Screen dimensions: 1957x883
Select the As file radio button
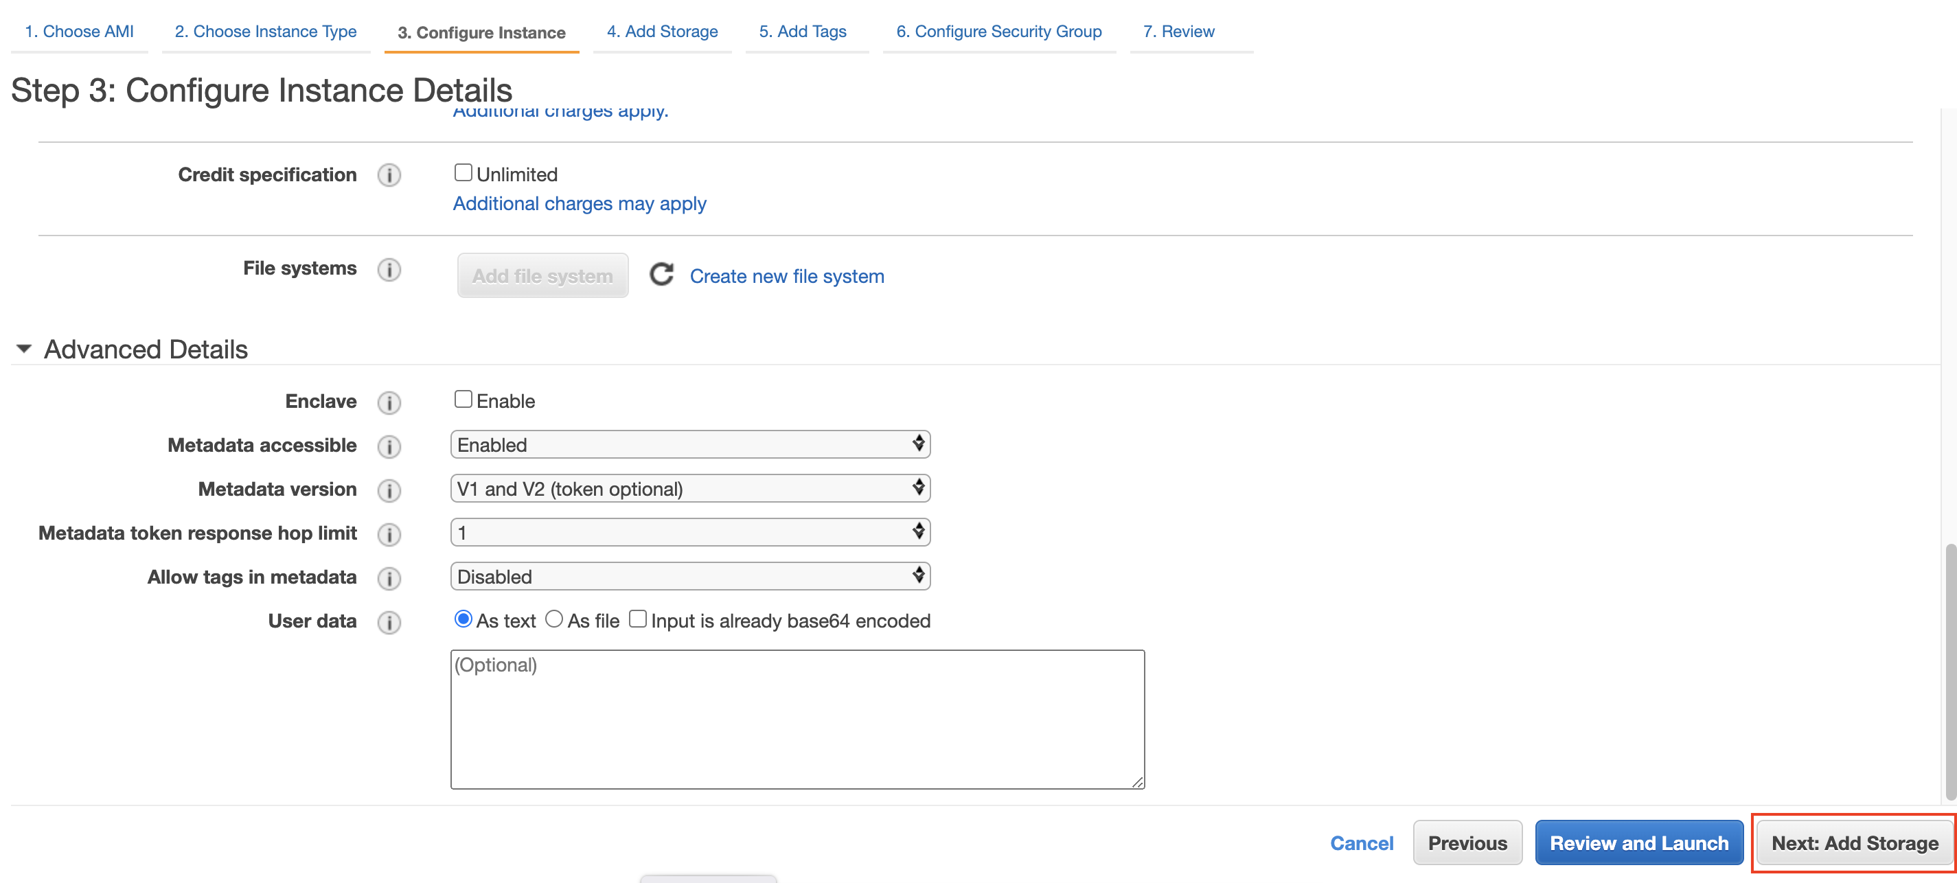(553, 620)
